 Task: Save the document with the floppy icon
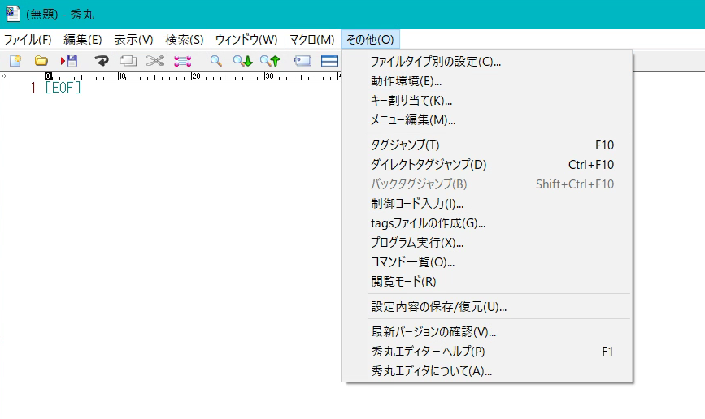click(x=69, y=61)
